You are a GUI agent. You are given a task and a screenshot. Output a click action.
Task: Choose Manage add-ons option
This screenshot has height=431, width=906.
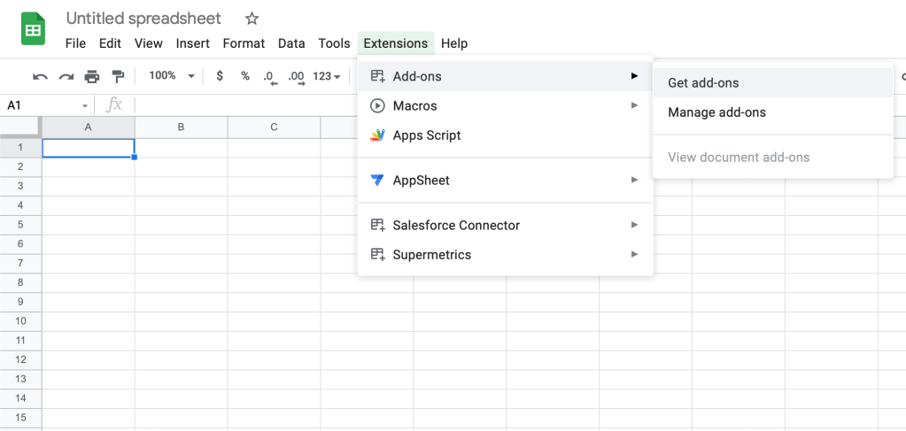[716, 112]
